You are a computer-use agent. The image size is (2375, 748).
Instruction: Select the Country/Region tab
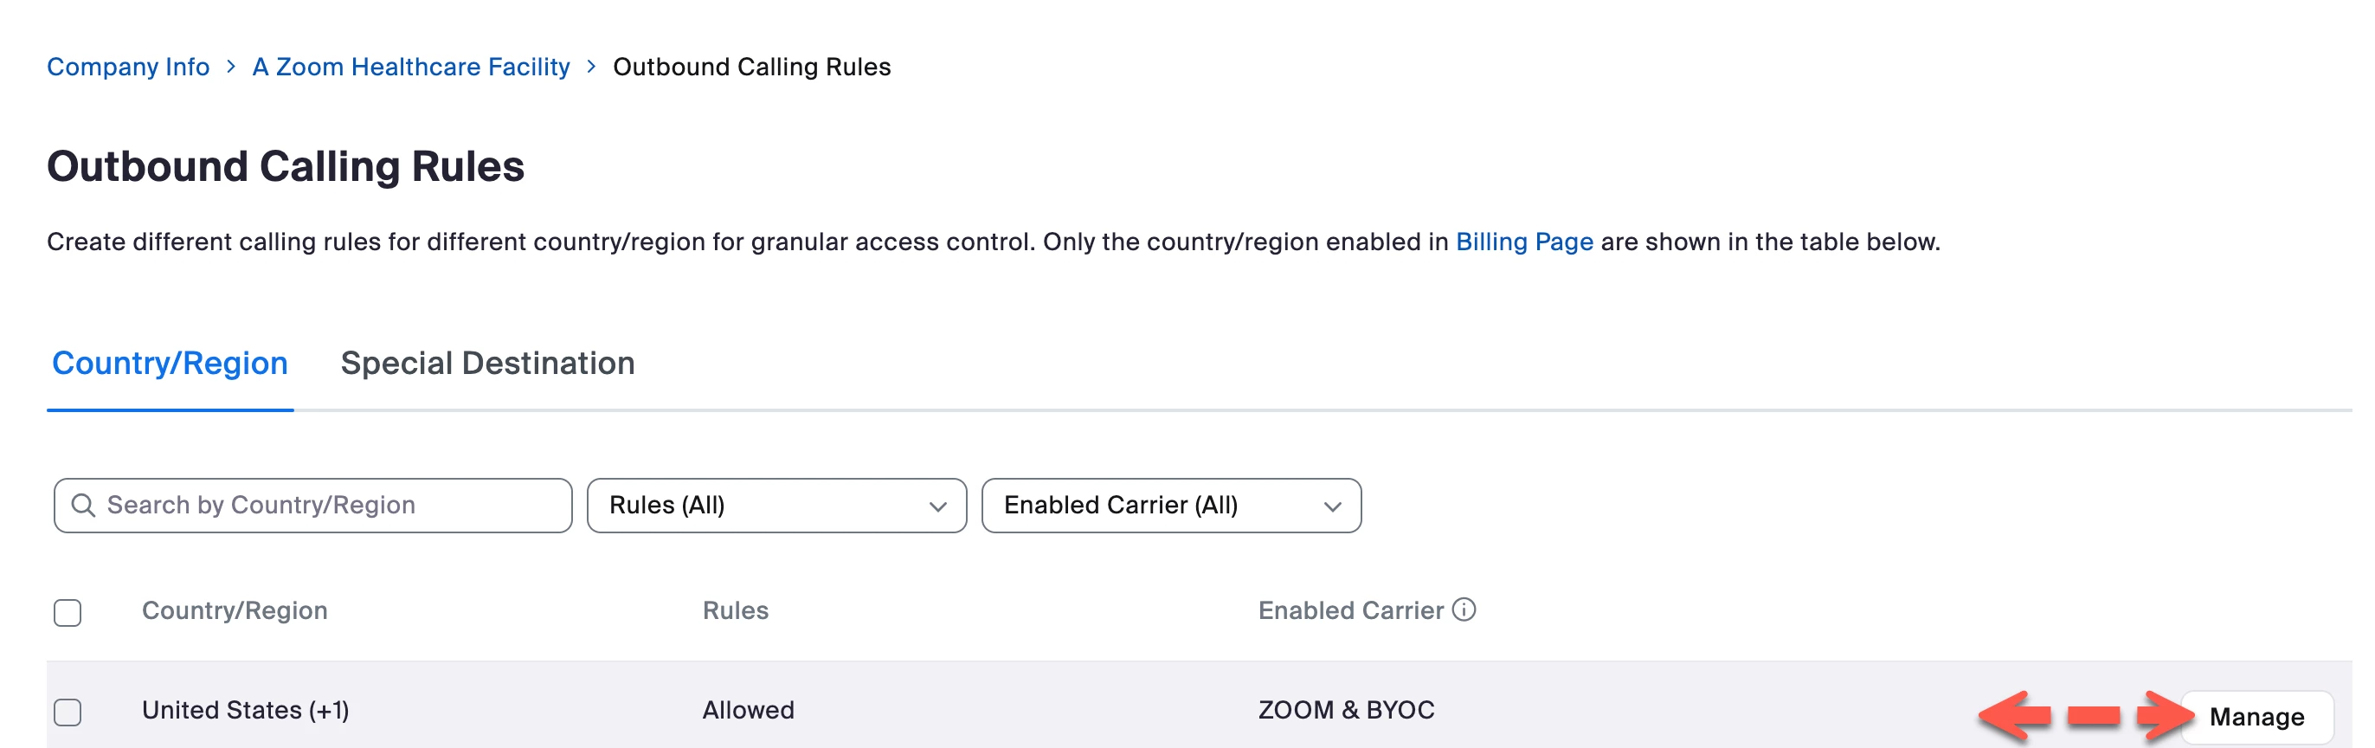170,364
